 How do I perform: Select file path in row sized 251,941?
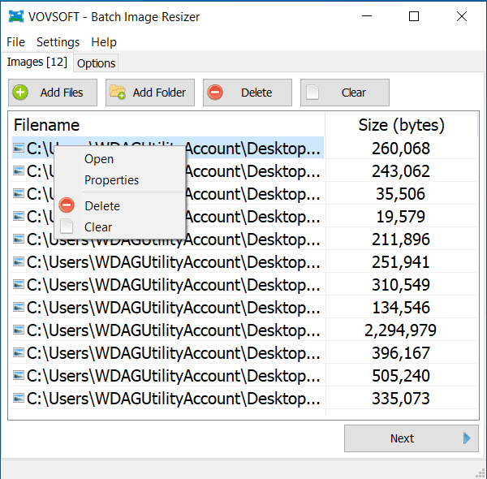coord(174,262)
